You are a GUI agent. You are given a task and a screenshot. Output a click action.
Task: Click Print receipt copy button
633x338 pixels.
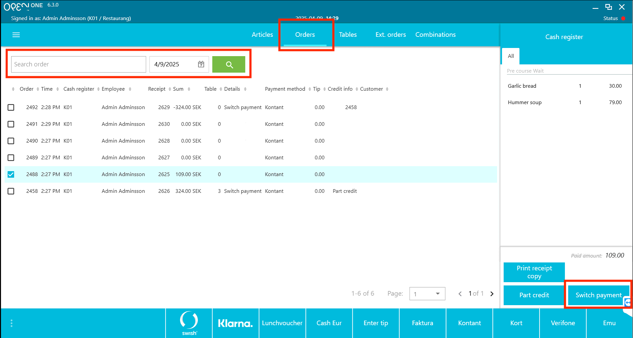click(x=534, y=272)
